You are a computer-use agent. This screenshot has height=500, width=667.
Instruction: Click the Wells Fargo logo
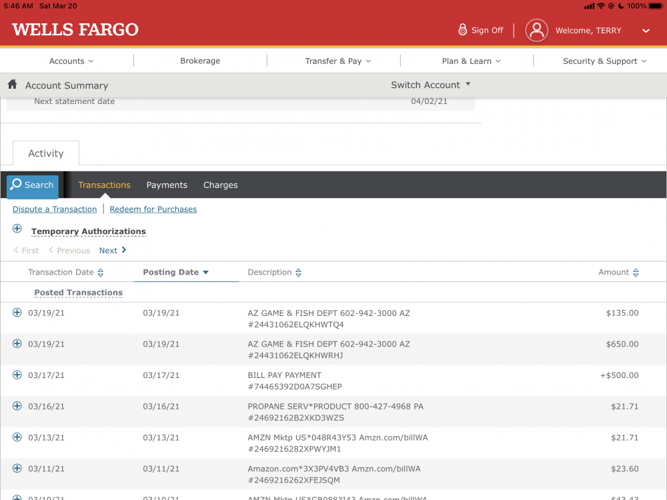75,29
